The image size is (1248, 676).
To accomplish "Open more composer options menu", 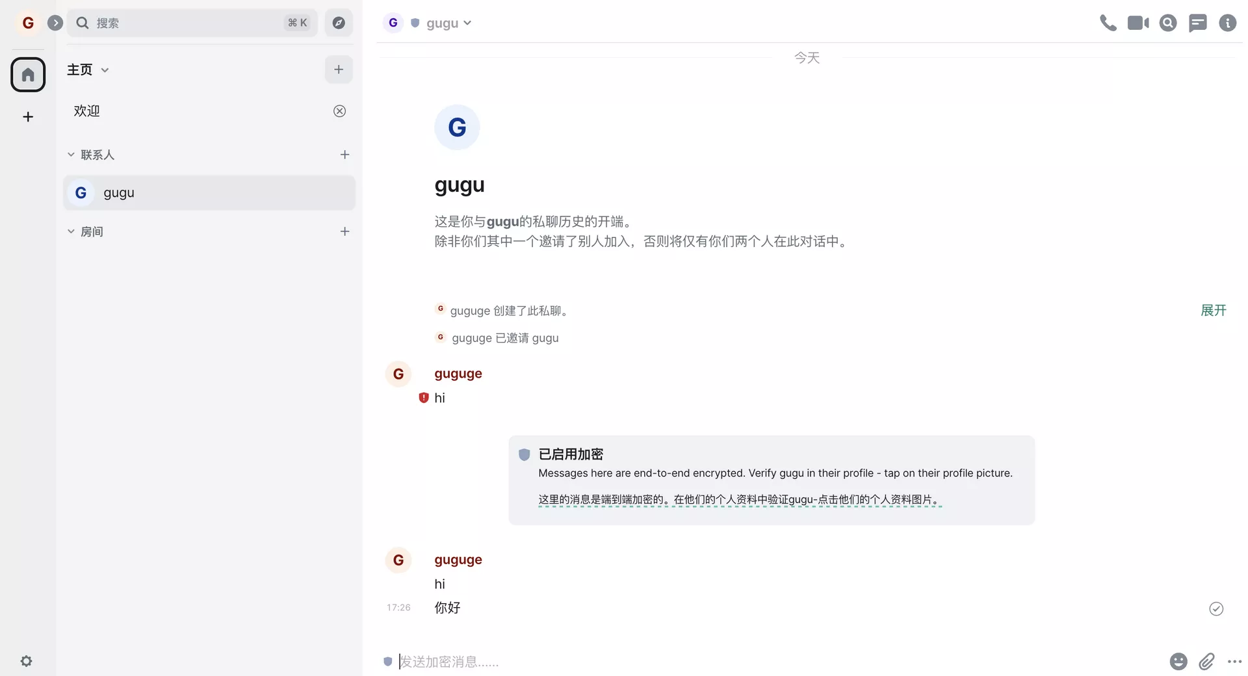I will (1234, 661).
